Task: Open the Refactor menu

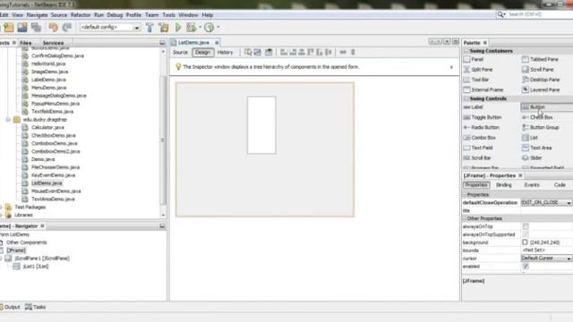Action: click(81, 15)
